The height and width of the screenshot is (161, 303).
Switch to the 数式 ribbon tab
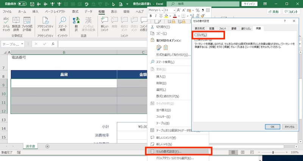click(75, 12)
